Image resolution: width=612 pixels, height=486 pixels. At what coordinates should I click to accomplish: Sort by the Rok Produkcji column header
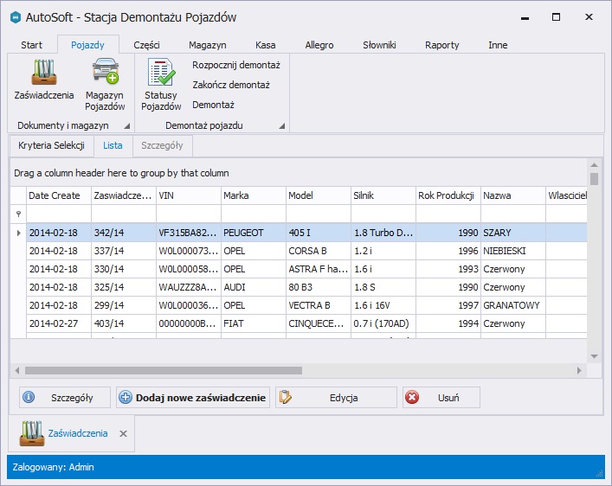448,195
